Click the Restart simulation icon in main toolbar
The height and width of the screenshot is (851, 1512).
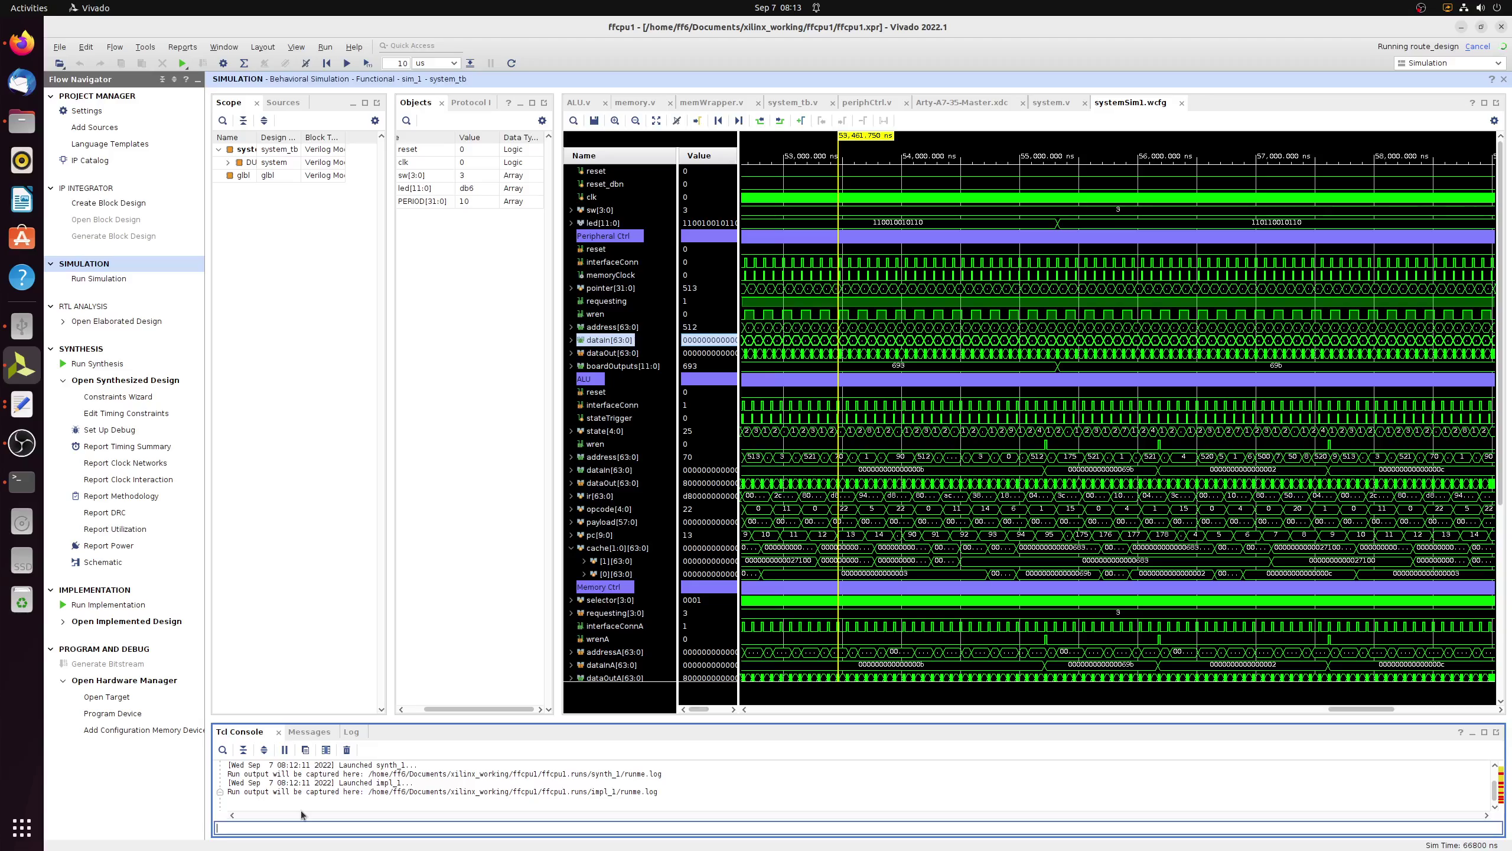pyautogui.click(x=326, y=63)
